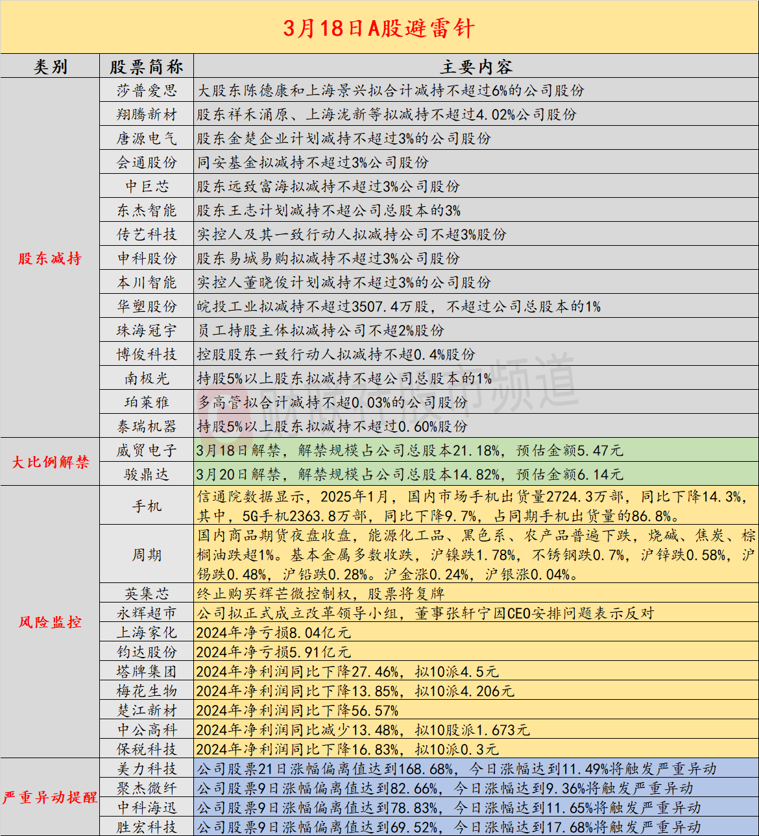Select stock name 会通股份
Image resolution: width=759 pixels, height=836 pixels.
pyautogui.click(x=147, y=162)
